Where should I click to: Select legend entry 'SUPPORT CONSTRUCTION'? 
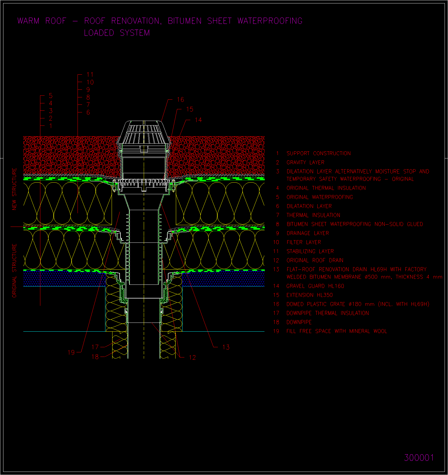click(x=318, y=153)
